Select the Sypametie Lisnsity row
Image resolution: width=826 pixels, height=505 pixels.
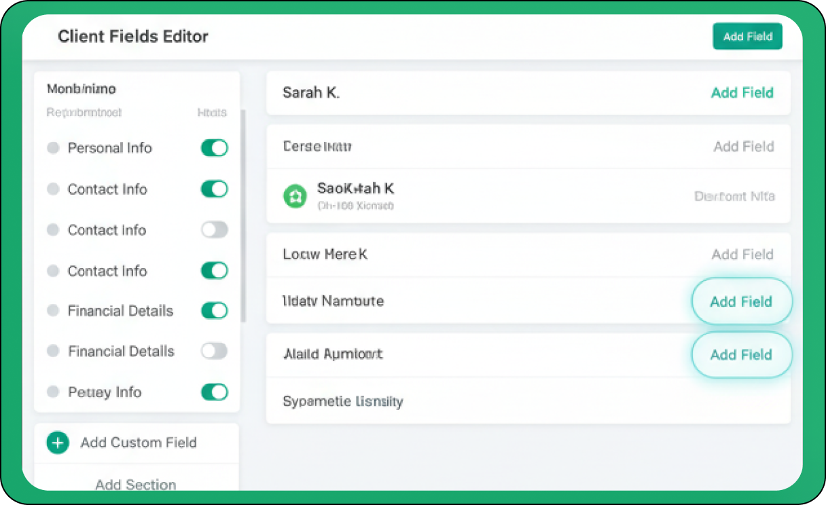[x=343, y=401]
